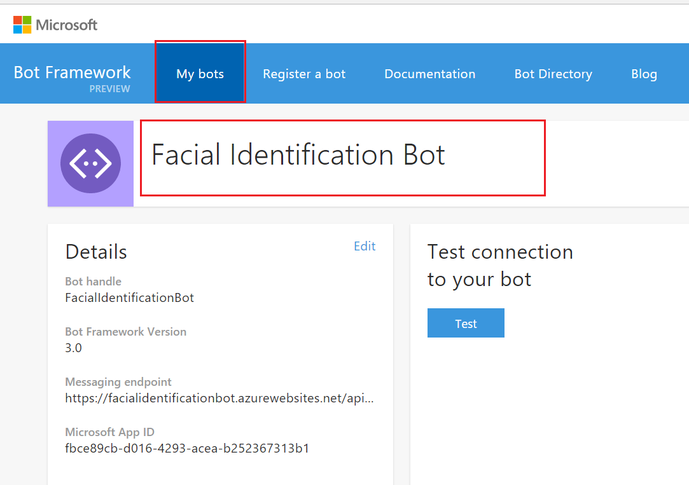
Task: Click the Bot Framework Preview title
Action: (x=72, y=78)
